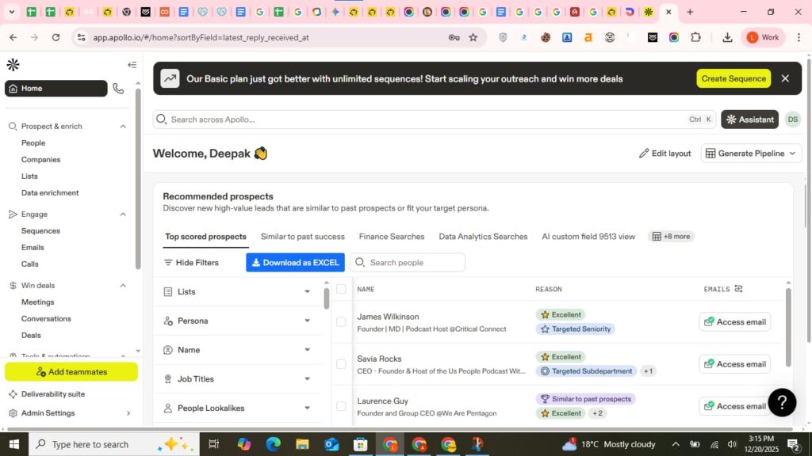Viewport: 812px width, 456px height.
Task: Expand the Persona filter
Action: click(x=238, y=321)
